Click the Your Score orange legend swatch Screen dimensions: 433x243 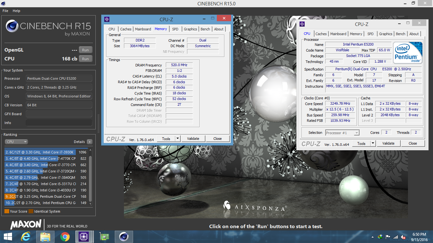coord(7,211)
